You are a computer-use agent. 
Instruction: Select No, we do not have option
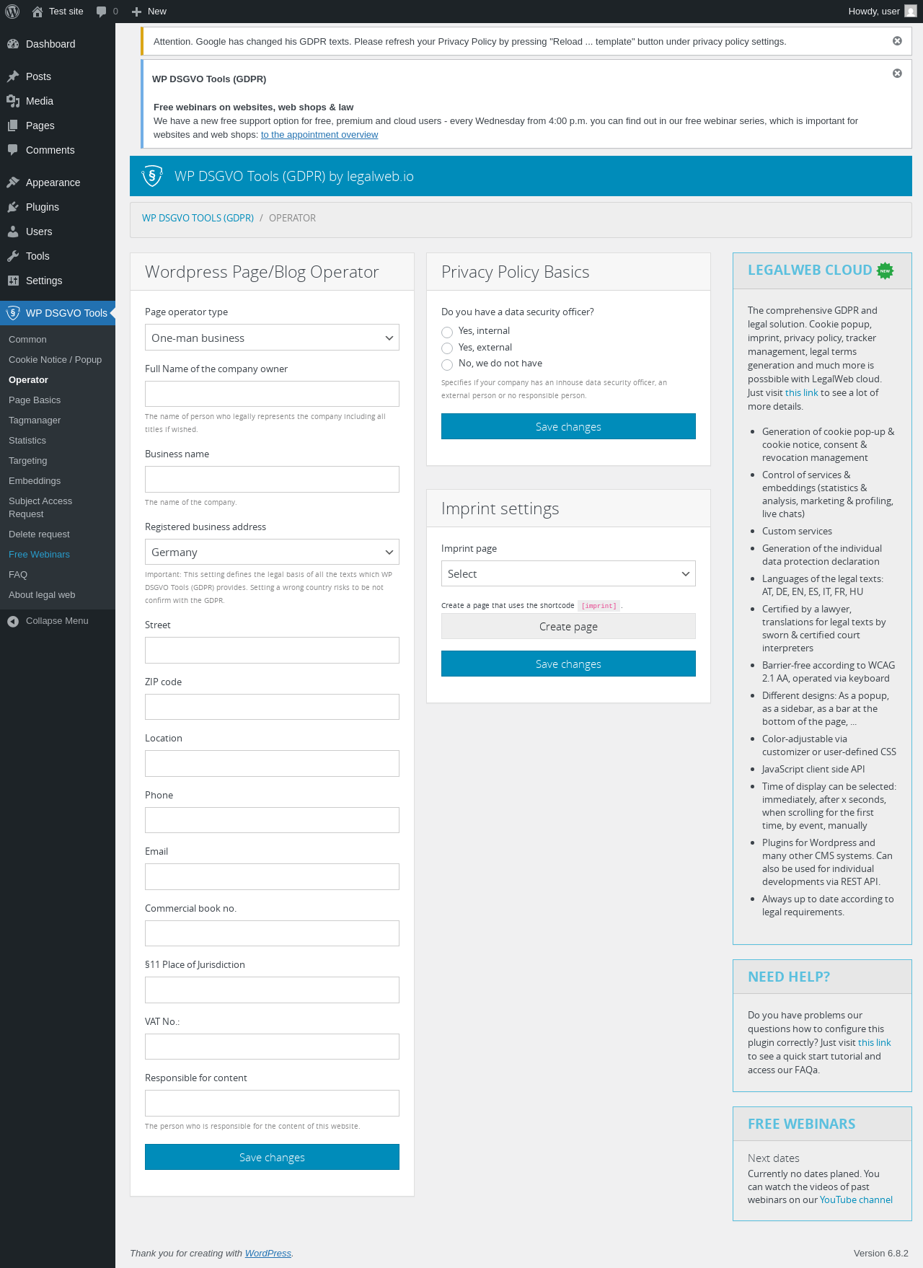click(447, 364)
